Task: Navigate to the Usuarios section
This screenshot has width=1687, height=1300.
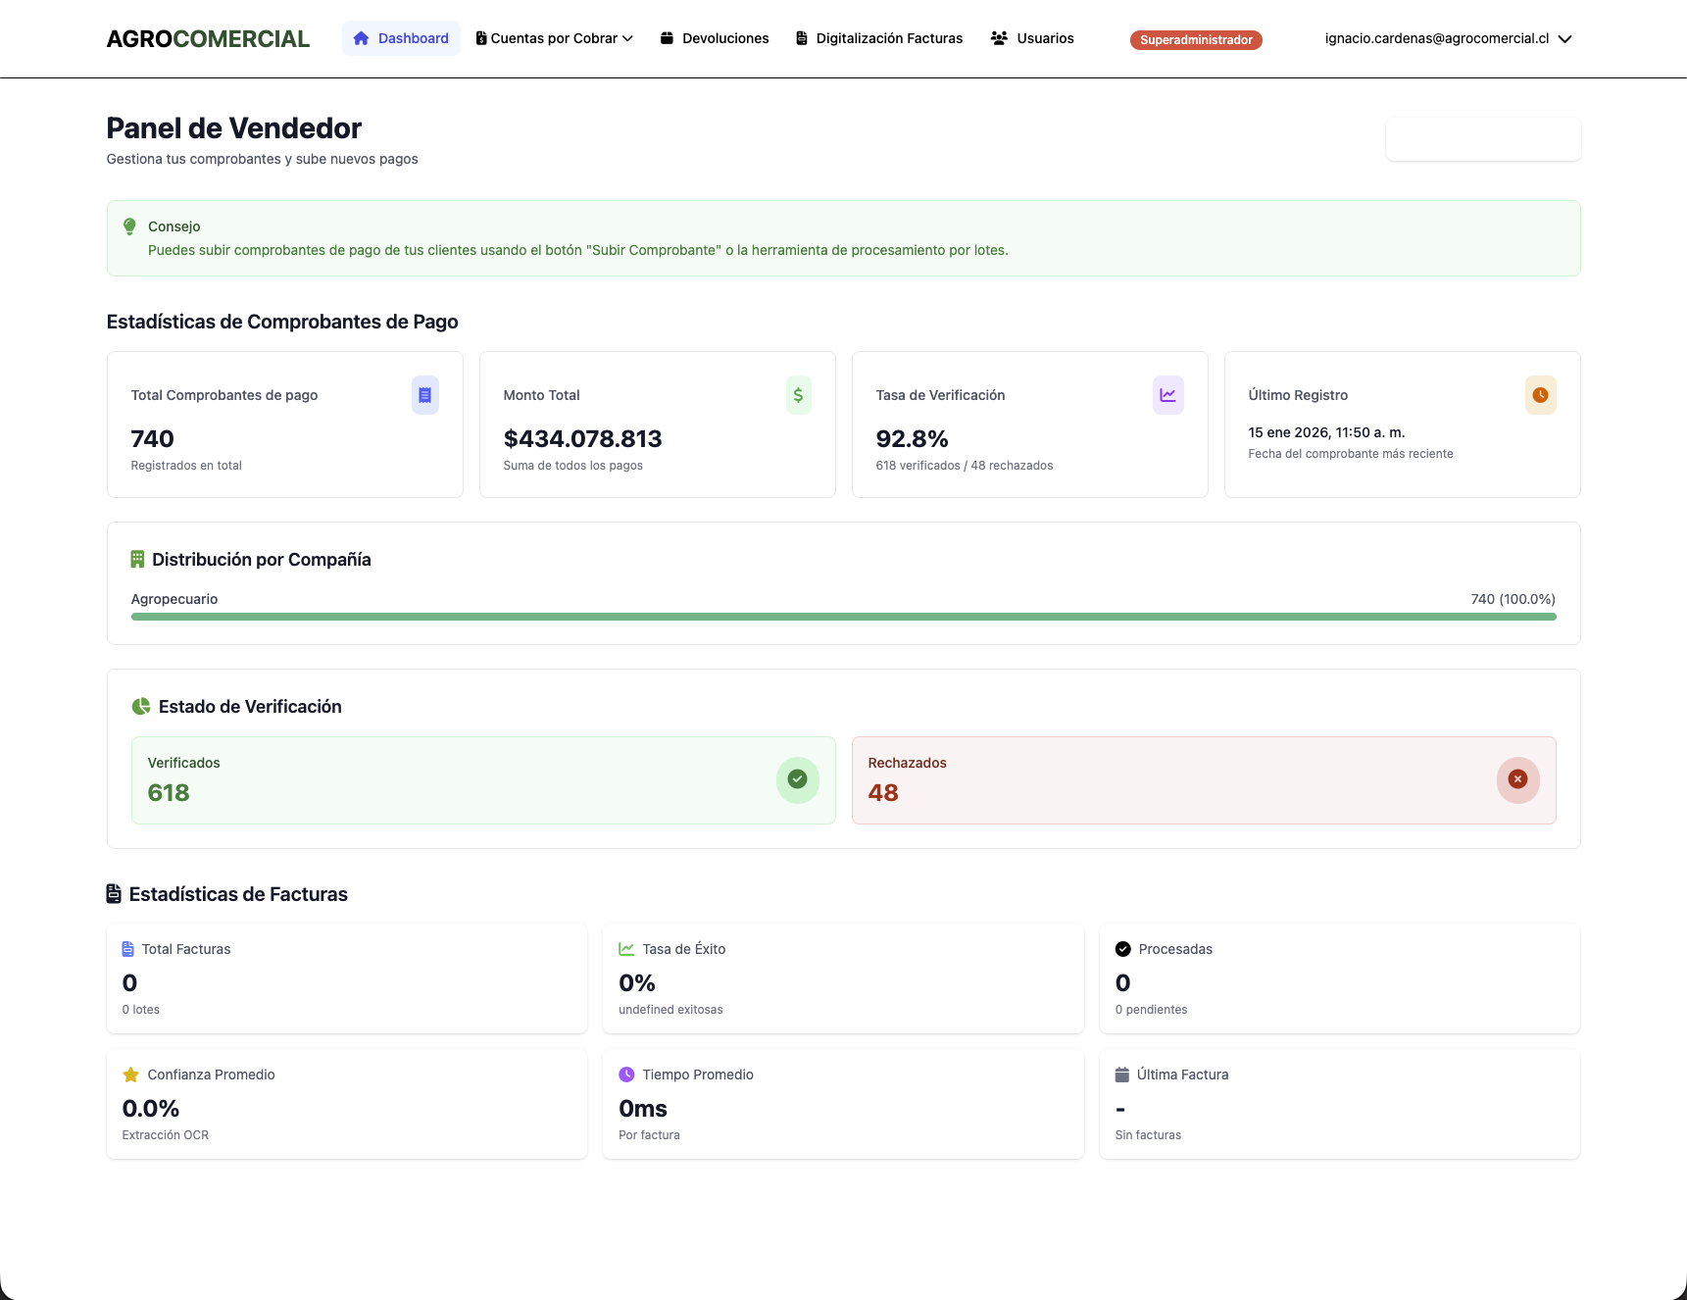Action: pyautogui.click(x=1032, y=38)
